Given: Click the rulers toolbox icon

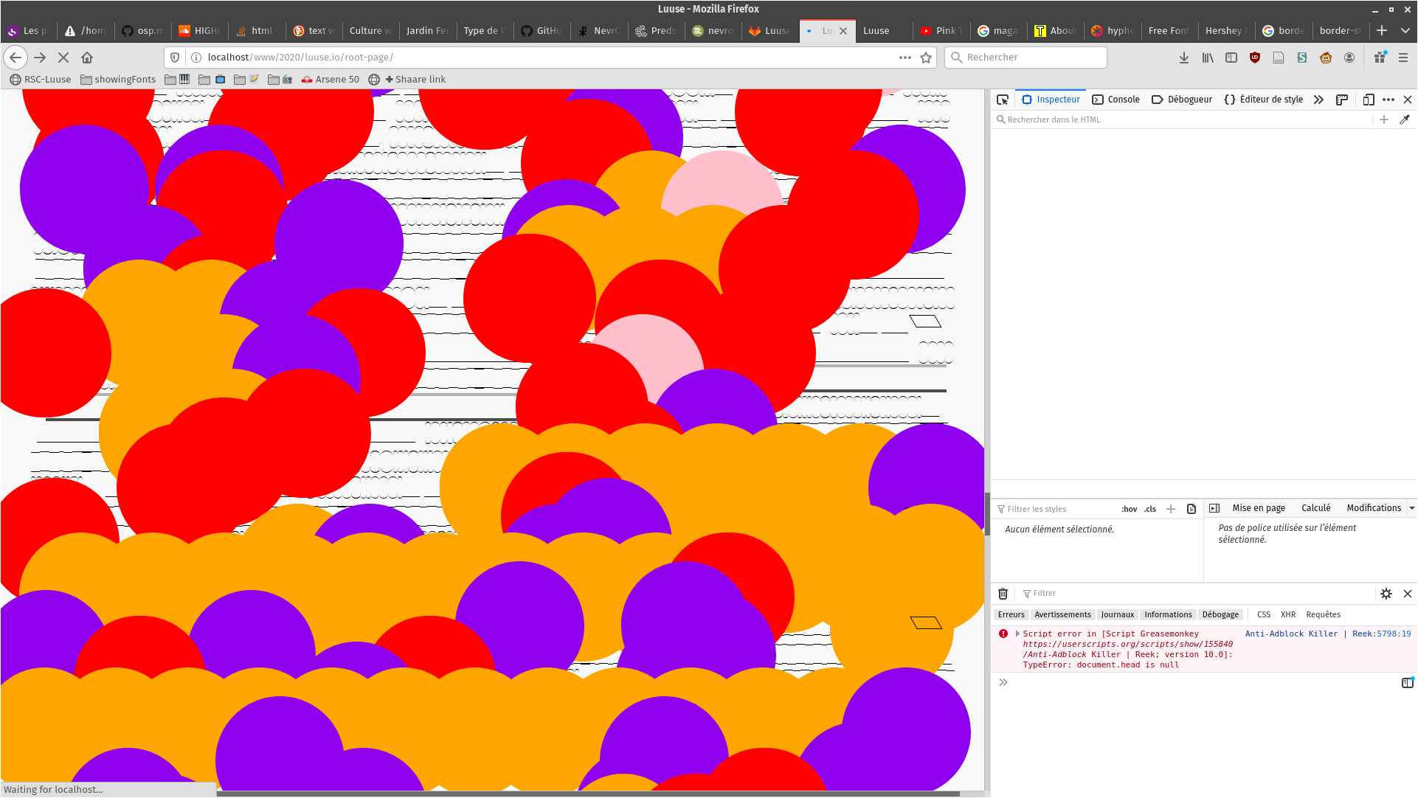Looking at the screenshot, I should coord(1342,100).
